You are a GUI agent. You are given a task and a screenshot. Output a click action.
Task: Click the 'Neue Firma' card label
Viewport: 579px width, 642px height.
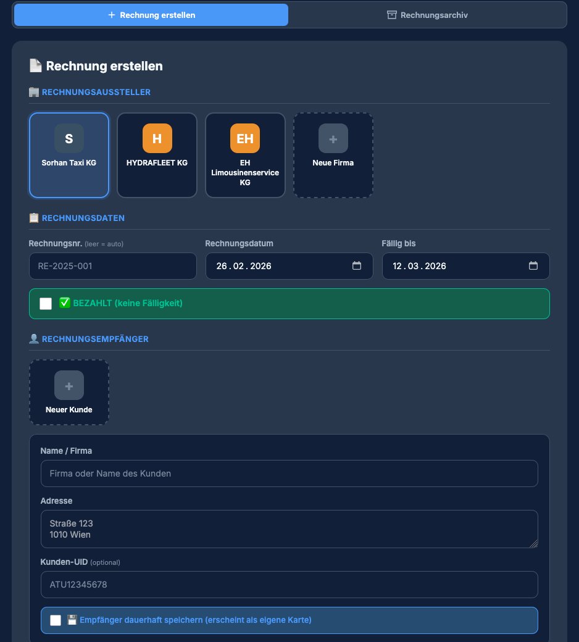point(333,164)
